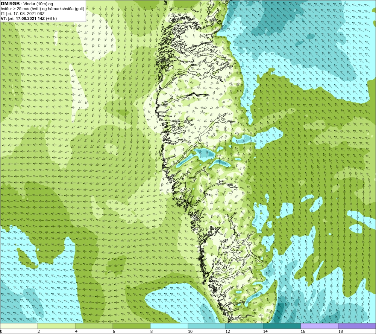Click the 2–4 m/s light green legend swatch

pos(56,326)
